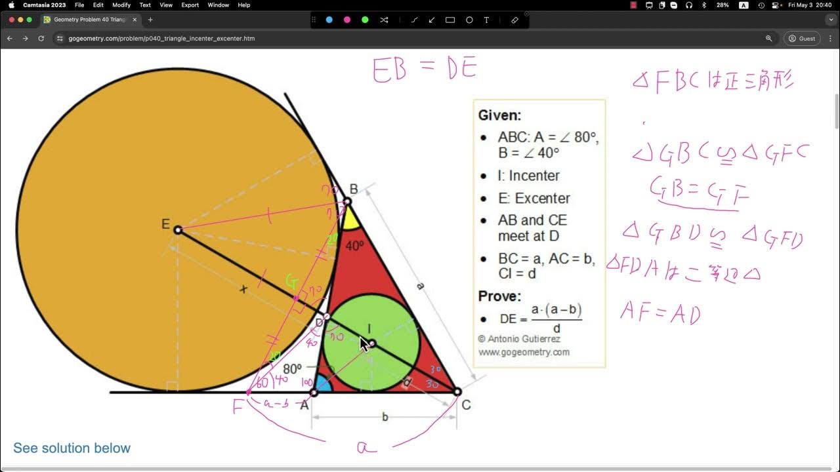Screen dimensions: 840x472
Task: Click the shuffle icon in the annotation toolbar
Action: tap(384, 20)
